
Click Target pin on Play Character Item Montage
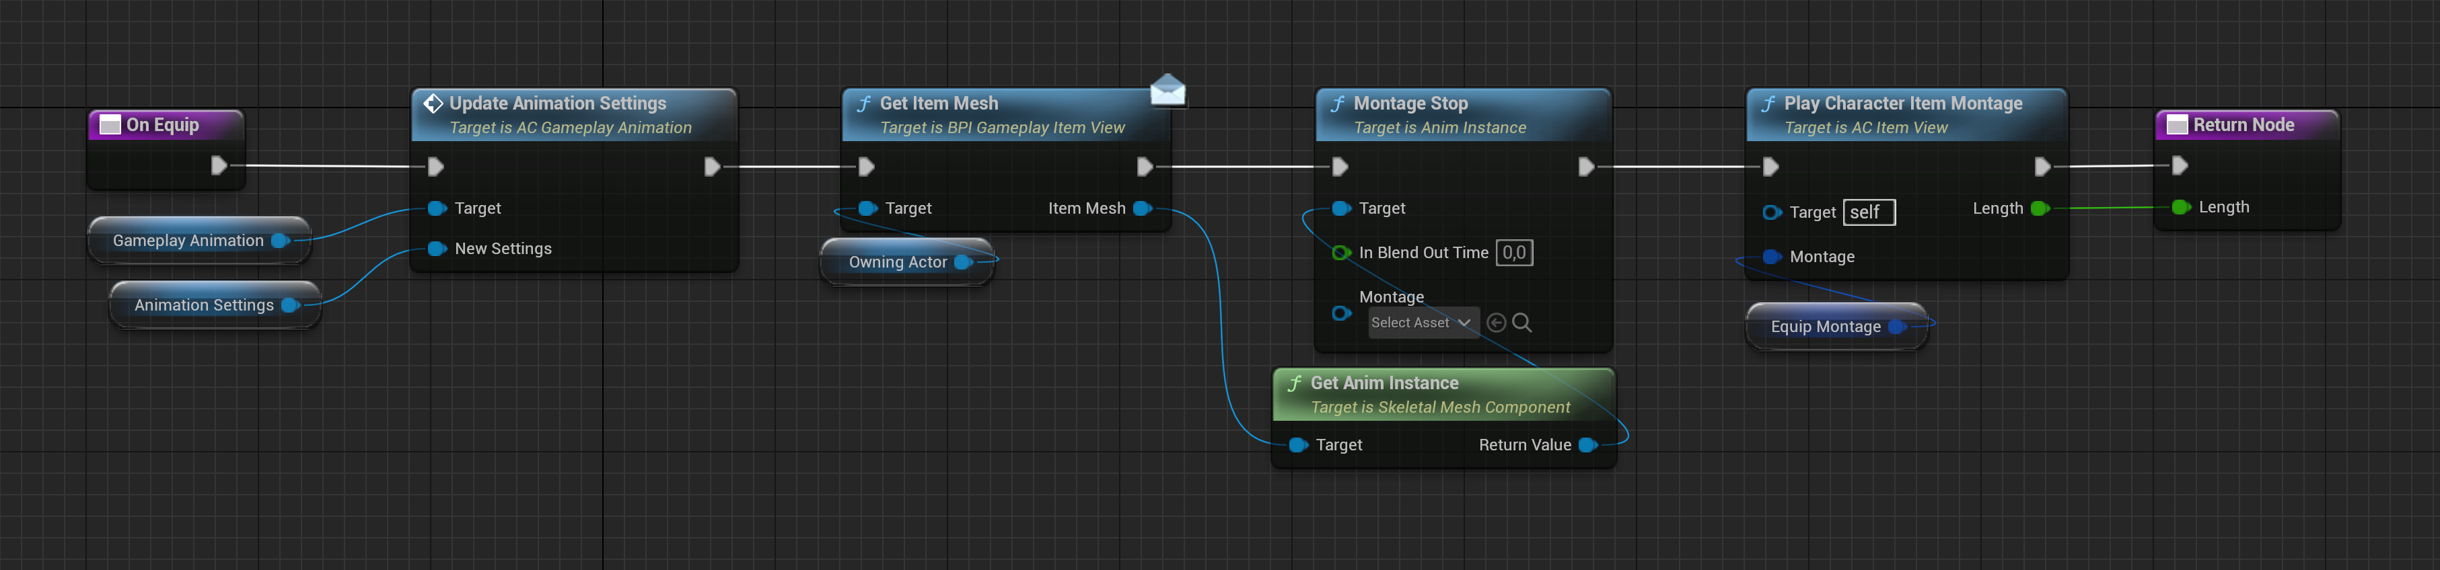[x=1772, y=212]
